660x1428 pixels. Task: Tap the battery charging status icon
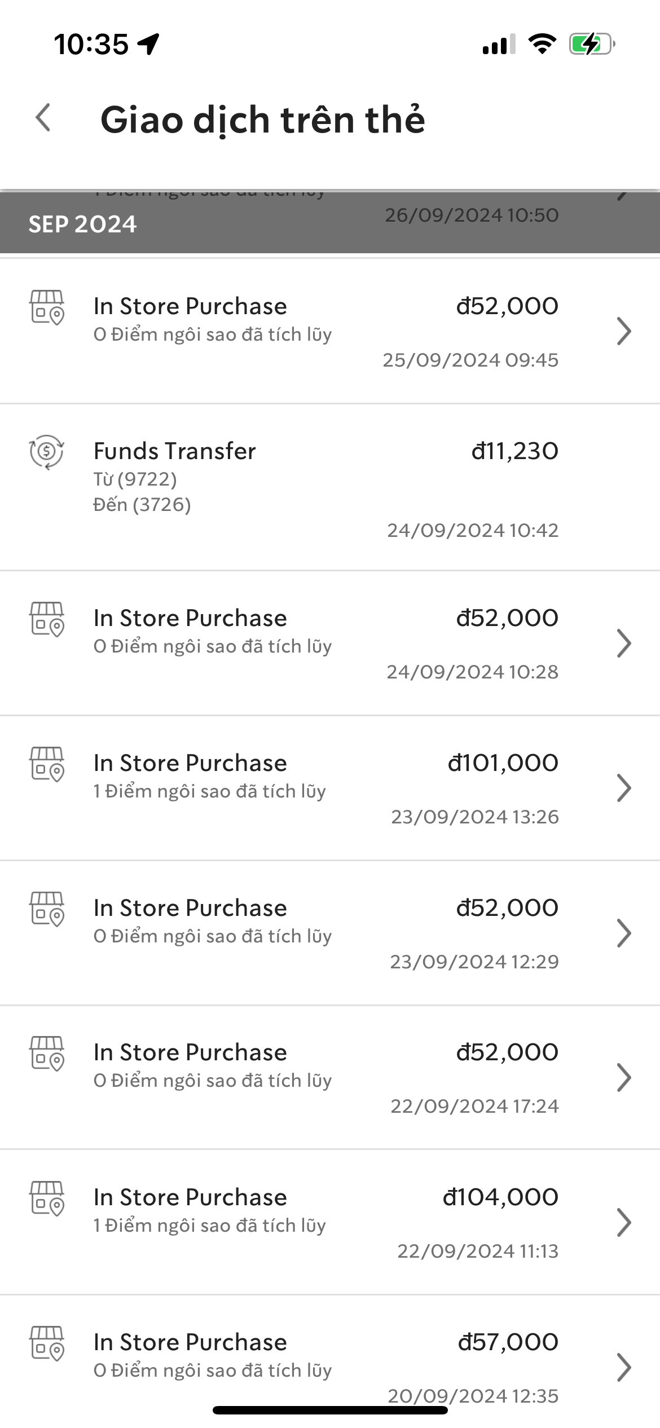click(591, 44)
